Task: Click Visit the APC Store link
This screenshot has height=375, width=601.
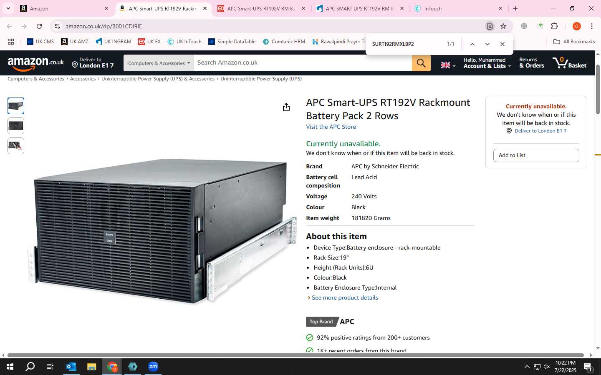Action: (x=331, y=127)
